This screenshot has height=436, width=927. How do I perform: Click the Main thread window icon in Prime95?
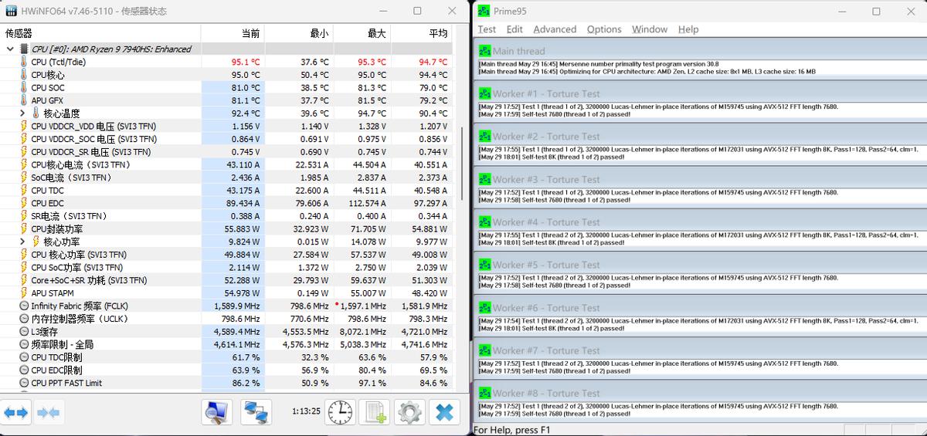(x=485, y=51)
